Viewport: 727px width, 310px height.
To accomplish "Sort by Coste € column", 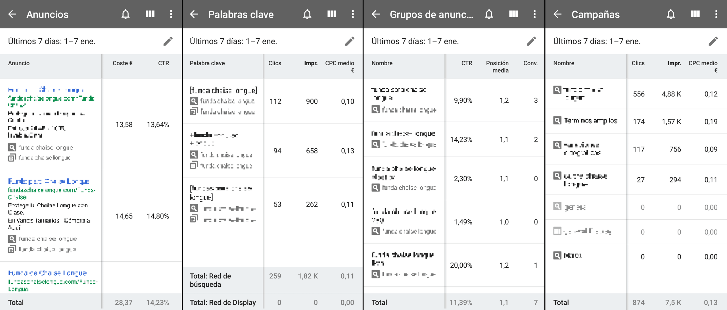I will coord(122,63).
